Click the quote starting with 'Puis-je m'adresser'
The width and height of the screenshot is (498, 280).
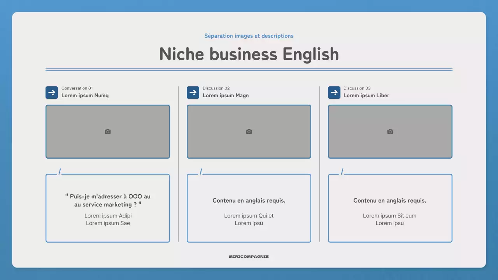[108, 201]
